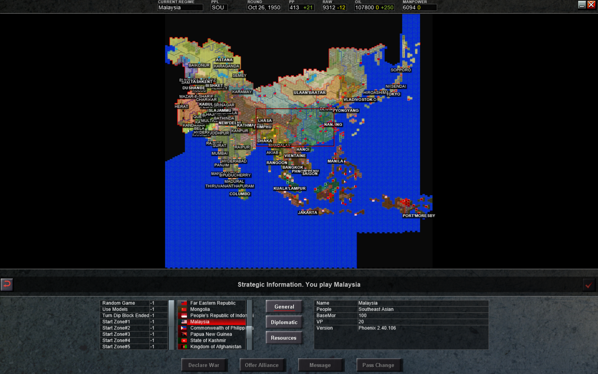
Task: Close the game window
Action: pyautogui.click(x=591, y=5)
